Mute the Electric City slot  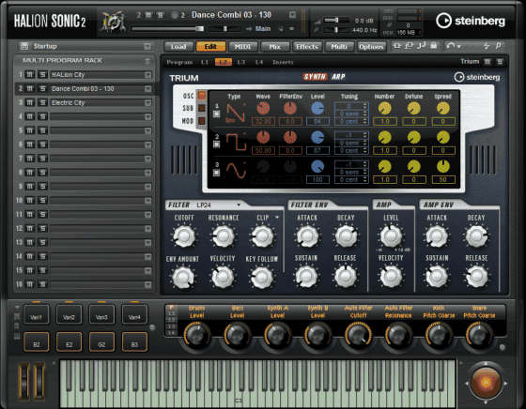click(30, 102)
